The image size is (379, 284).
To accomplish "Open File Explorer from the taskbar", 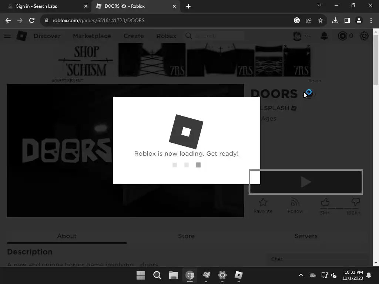I will pos(173,275).
